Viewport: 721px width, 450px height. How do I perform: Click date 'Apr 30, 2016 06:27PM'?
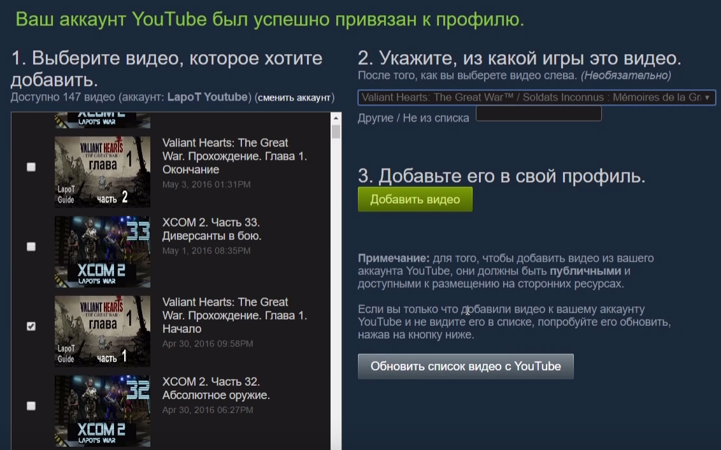tap(208, 409)
